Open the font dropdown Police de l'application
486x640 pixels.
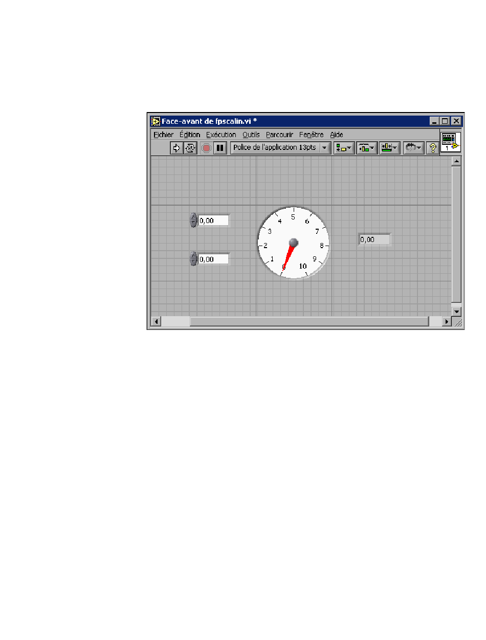281,148
